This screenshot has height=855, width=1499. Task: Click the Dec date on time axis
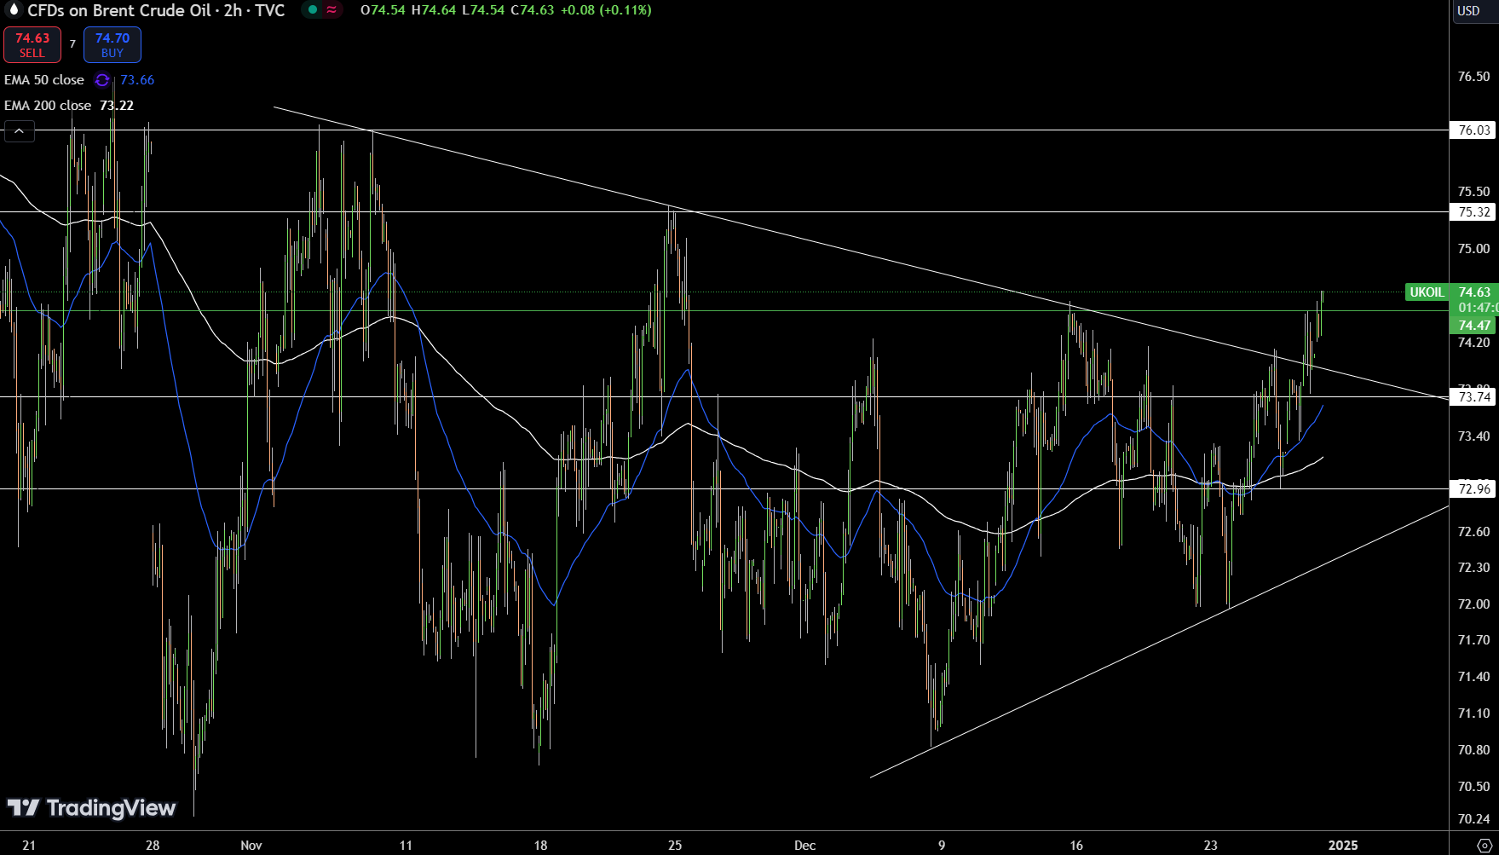[x=804, y=846]
